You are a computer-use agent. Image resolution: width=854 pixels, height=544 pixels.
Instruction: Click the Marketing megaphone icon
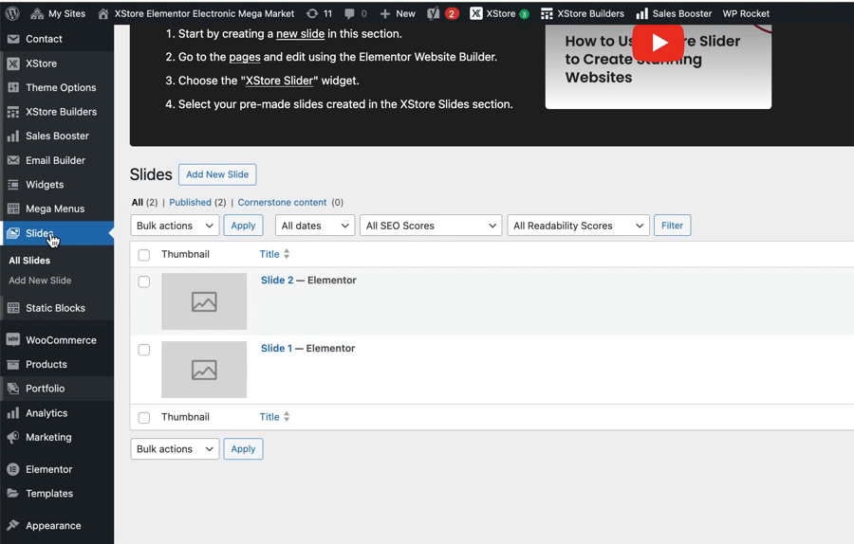point(13,437)
